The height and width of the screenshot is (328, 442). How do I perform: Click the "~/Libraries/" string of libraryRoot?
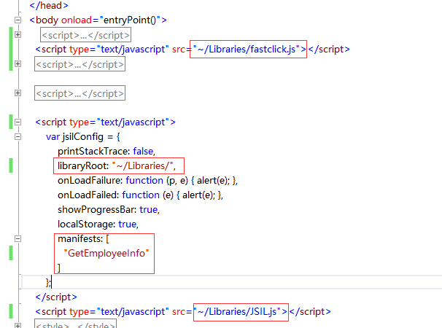pyautogui.click(x=142, y=166)
